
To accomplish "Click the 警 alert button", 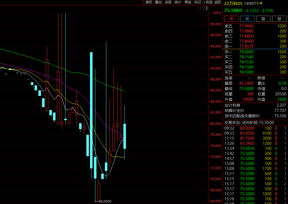I will point(279,19).
